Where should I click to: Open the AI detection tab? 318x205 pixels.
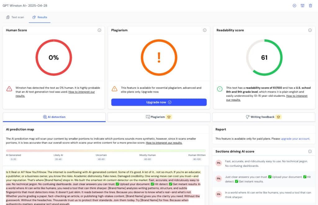[54, 117]
